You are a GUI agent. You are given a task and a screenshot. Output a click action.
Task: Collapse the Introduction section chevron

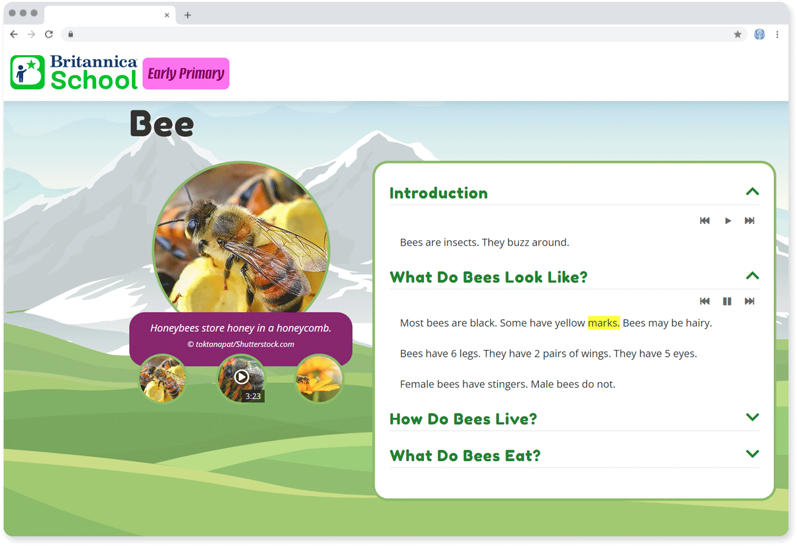pos(752,192)
